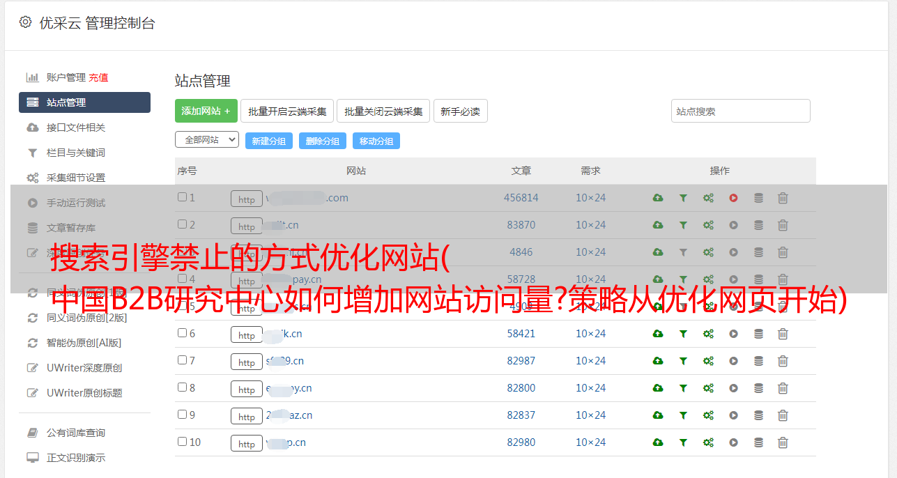Click cloud upload icon in row 8
This screenshot has height=478, width=897.
click(x=658, y=388)
